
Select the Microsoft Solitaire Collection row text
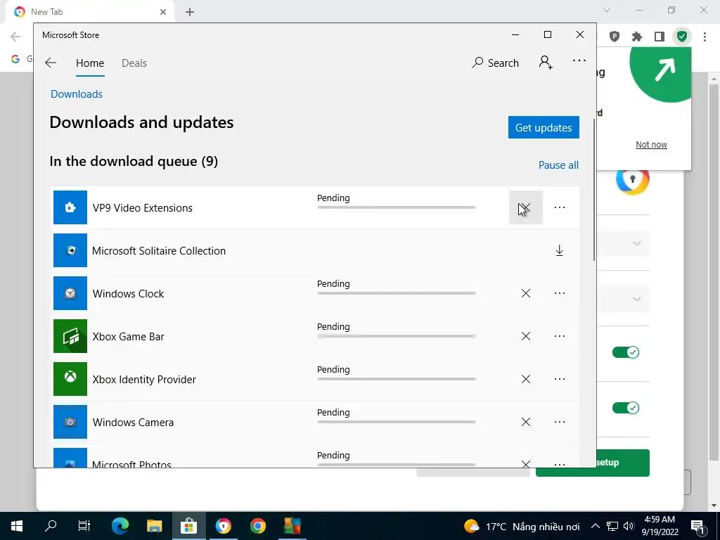pos(159,251)
